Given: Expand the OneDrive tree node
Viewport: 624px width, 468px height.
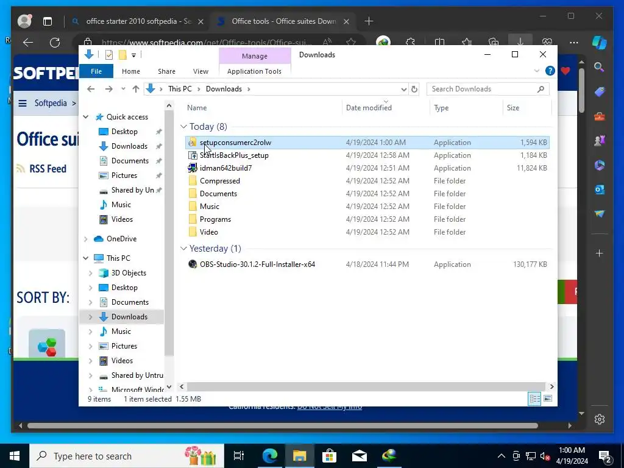Looking at the screenshot, I should tap(85, 239).
